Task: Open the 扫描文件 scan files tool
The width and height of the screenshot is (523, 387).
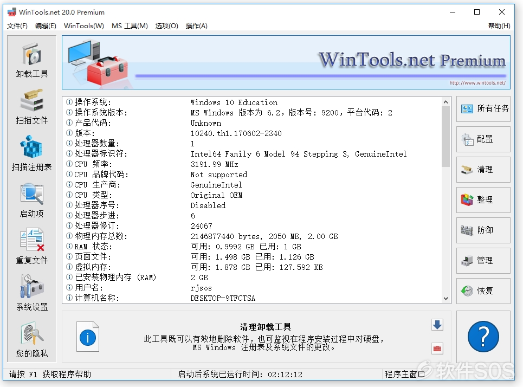Action: click(31, 107)
